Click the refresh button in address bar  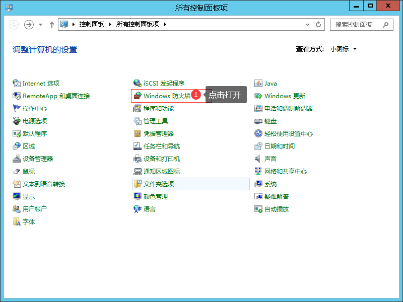(318, 24)
